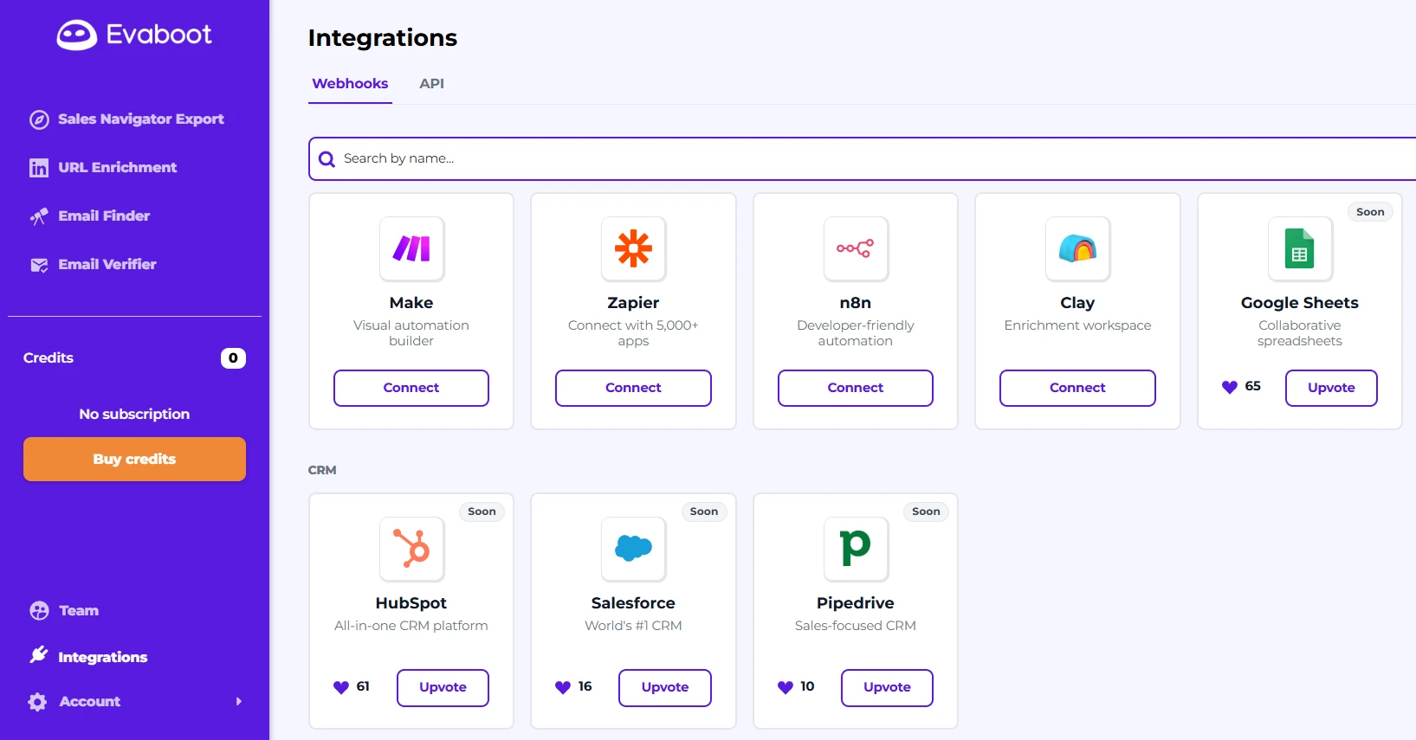Click the 'CRM' section heading
This screenshot has width=1416, height=740.
point(322,471)
